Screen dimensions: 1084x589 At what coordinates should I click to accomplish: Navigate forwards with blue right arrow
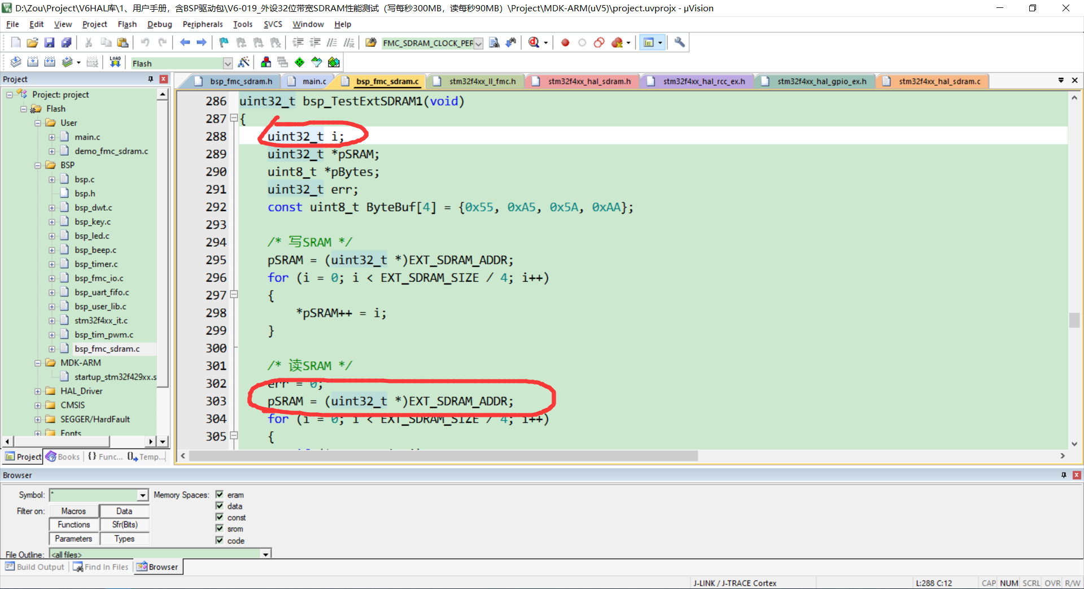click(x=202, y=42)
